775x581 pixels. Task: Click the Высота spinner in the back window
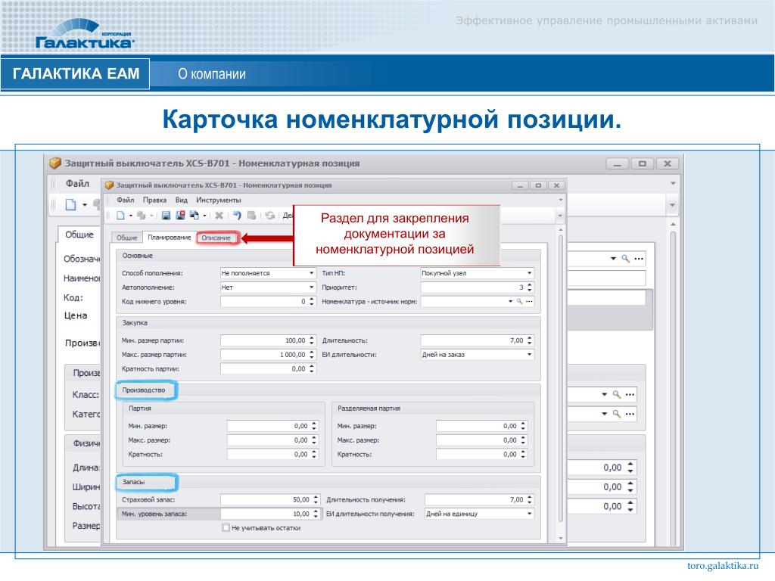630,506
